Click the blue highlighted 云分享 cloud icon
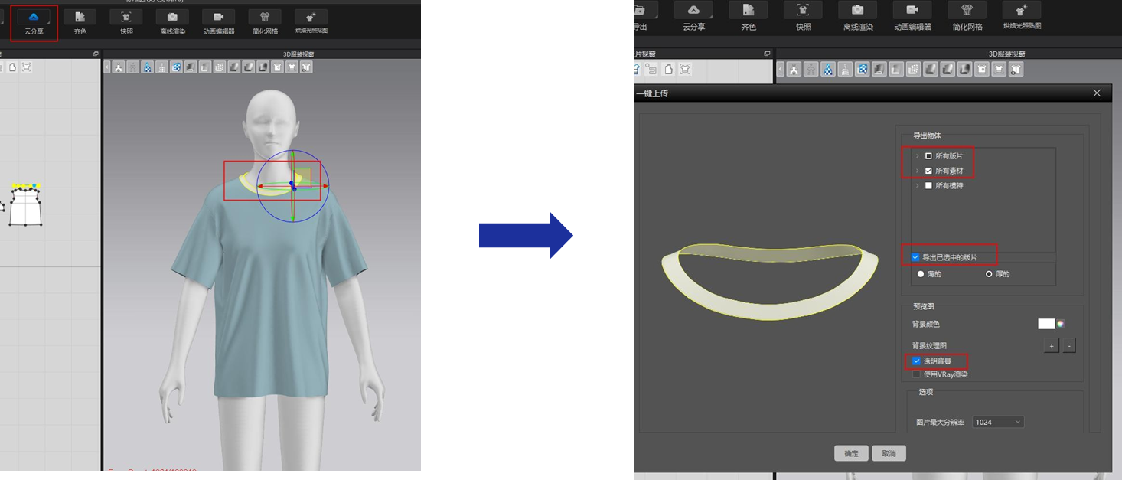The height and width of the screenshot is (480, 1122). coord(34,17)
